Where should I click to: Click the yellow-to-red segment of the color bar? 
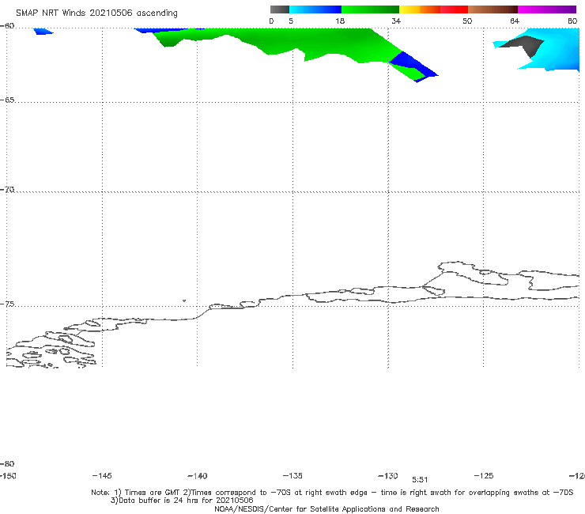[433, 9]
